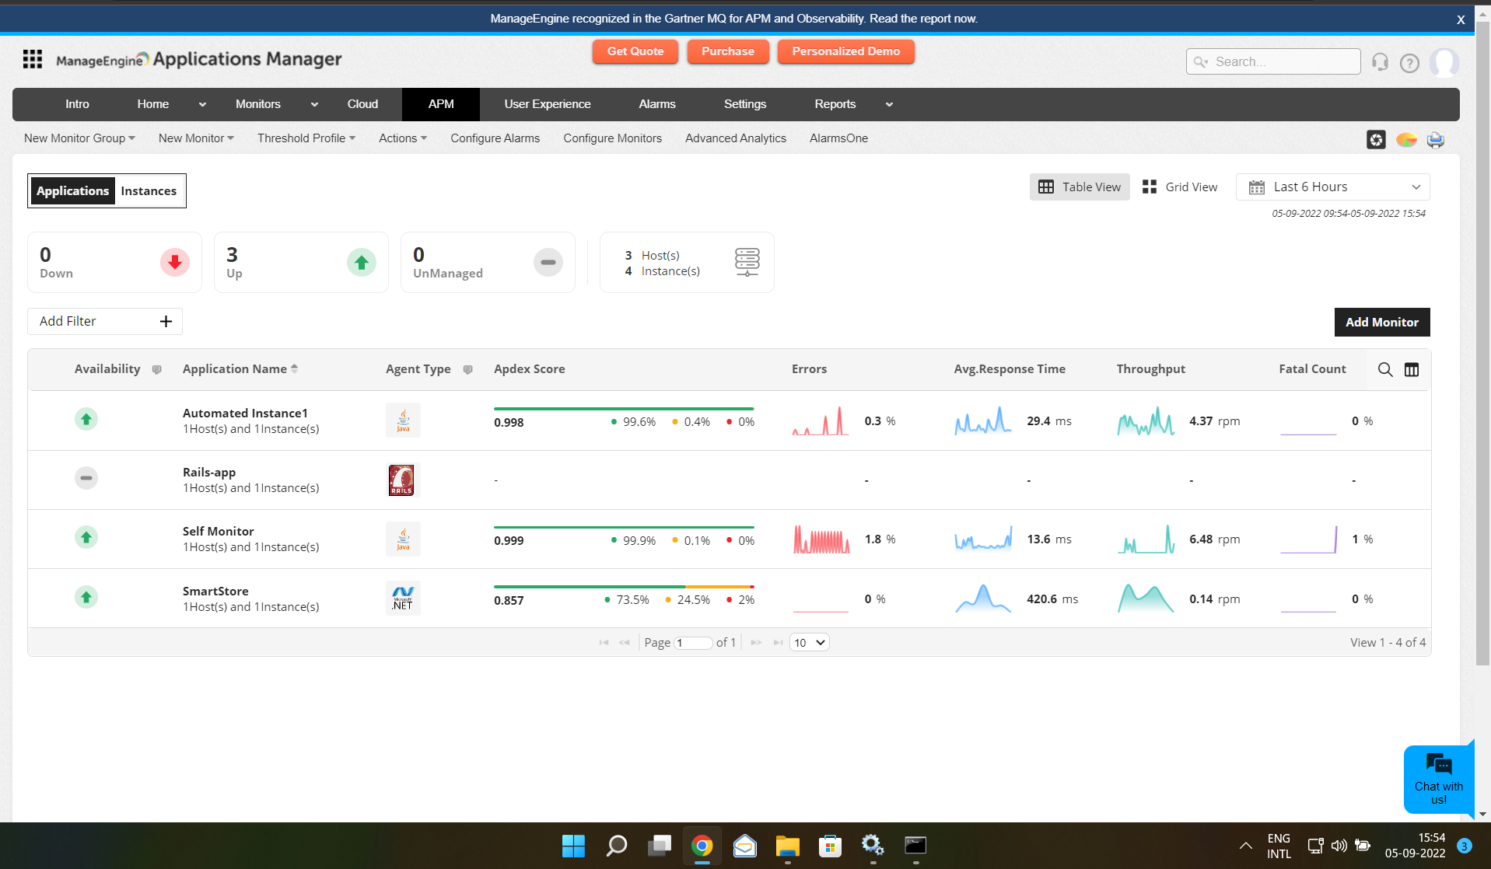This screenshot has width=1491, height=869.
Task: Click the printer icon
Action: [x=1435, y=140]
